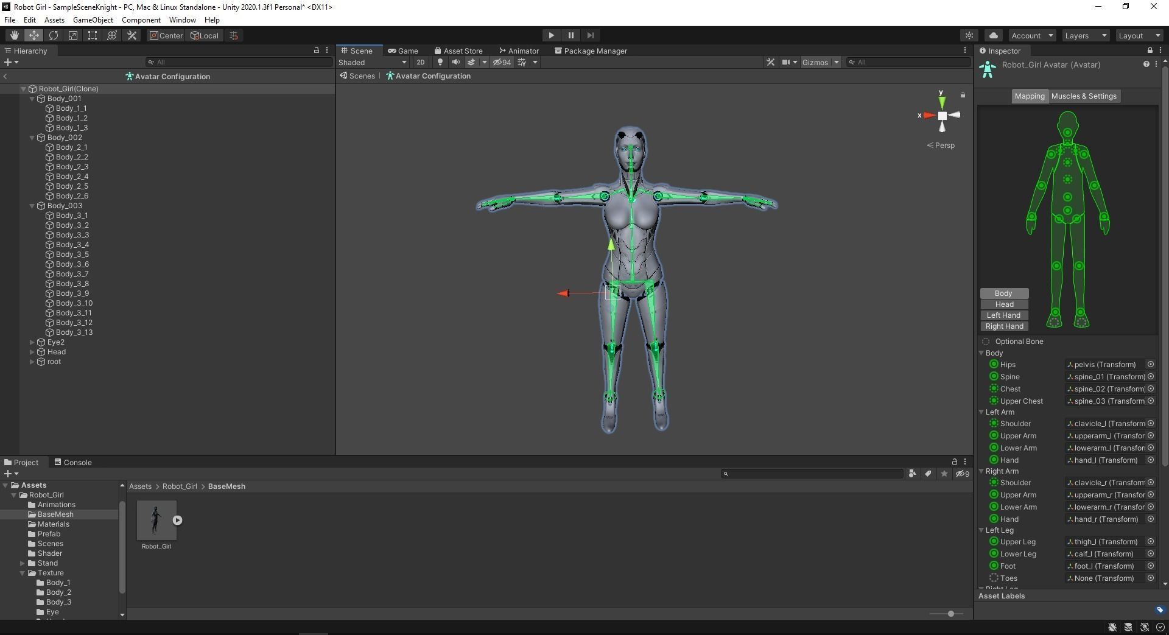
Task: Open the File menu
Action: click(10, 19)
